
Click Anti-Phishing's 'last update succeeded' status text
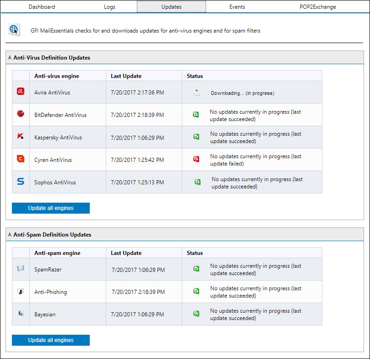[x=256, y=292]
